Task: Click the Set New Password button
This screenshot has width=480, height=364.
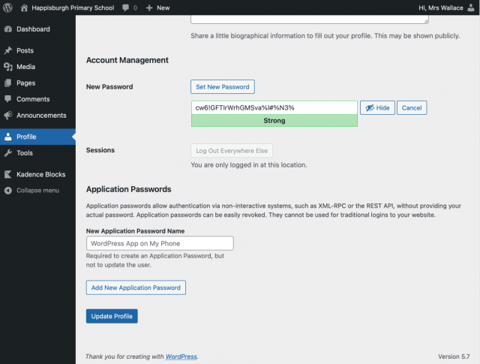Action: tap(223, 87)
